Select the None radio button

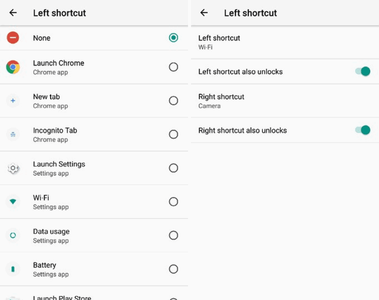(173, 38)
